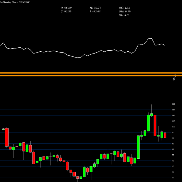Click the OL: 4.9 reading
The image size is (182, 182).
[124, 15]
